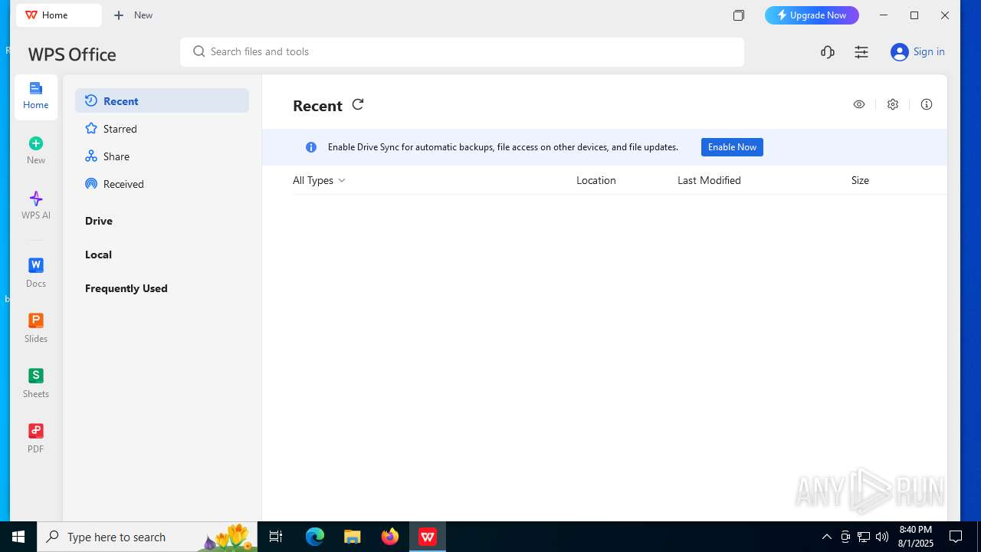Click Enable Now for Drive Sync

[x=732, y=147]
